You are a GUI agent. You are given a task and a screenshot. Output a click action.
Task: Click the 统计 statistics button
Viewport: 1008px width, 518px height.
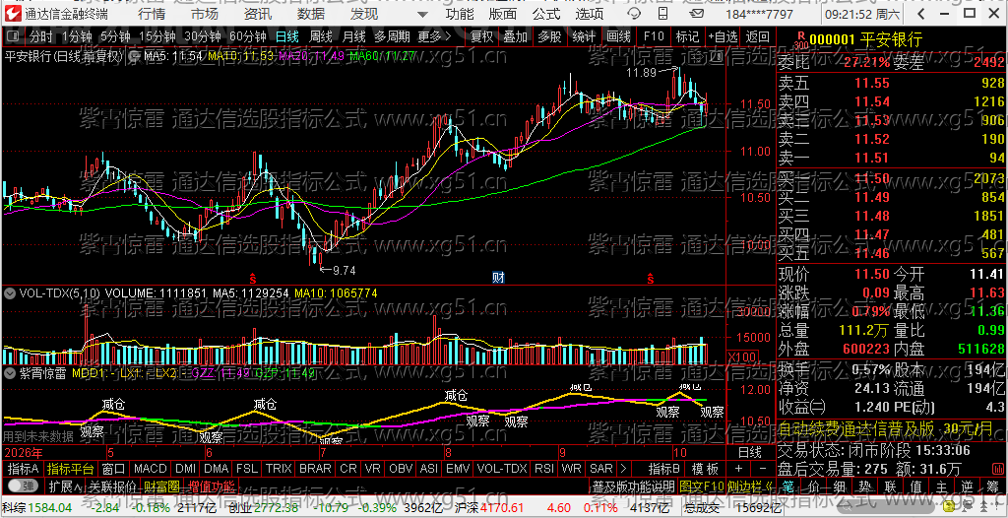(584, 36)
